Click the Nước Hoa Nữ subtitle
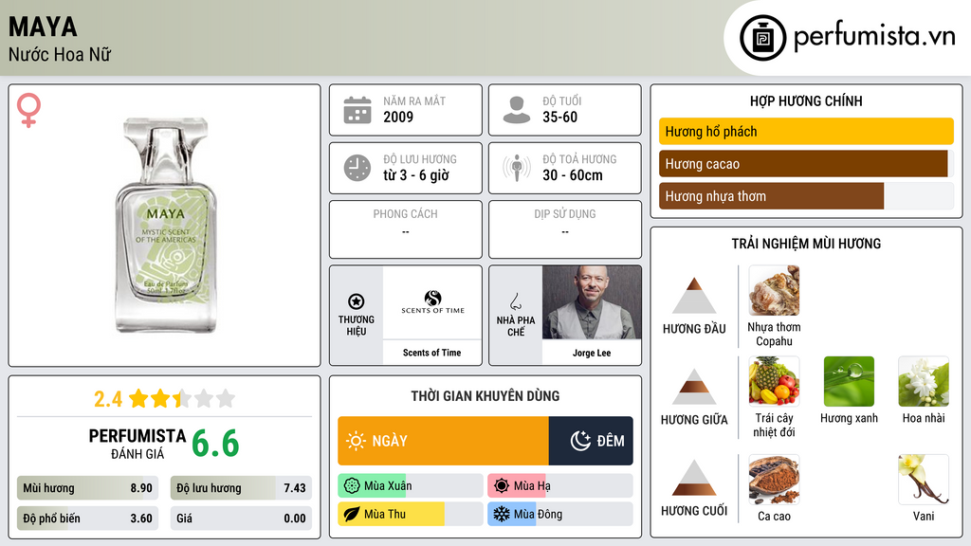 point(60,54)
